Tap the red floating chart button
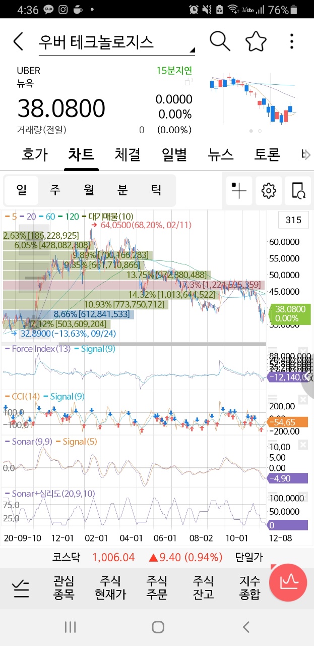 [288, 583]
